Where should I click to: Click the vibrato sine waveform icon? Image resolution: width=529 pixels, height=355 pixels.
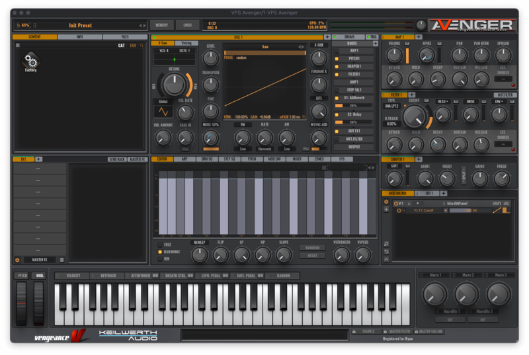(163, 111)
